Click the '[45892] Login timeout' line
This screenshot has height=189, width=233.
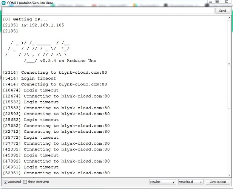31,155
